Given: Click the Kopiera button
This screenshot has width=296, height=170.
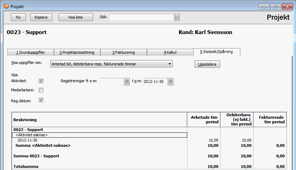Looking at the screenshot, I should pos(41,17).
